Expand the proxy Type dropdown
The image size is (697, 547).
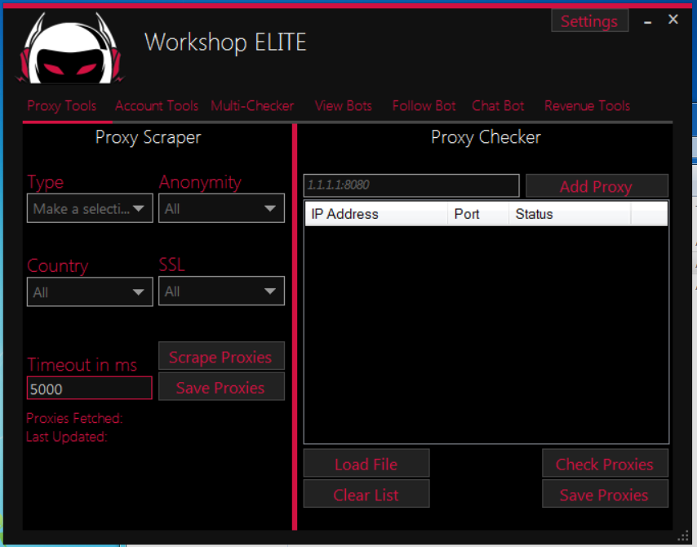[90, 209]
